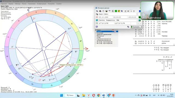This screenshot has height=98, width=175.
Task: Click the Тау-квадрат entry with Mercury first
Action: tap(162, 48)
